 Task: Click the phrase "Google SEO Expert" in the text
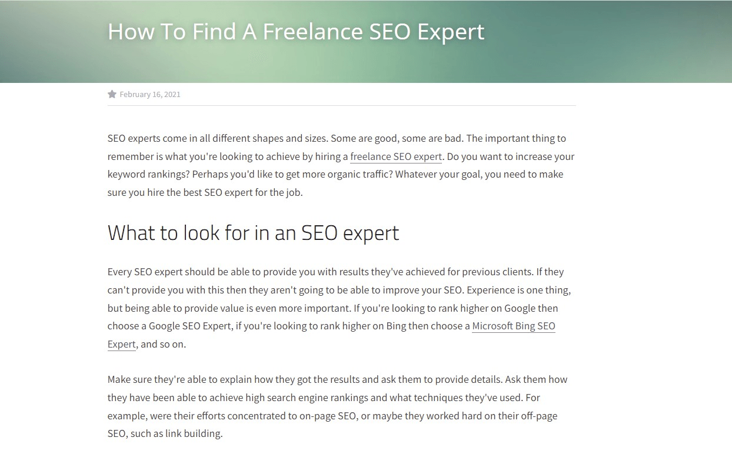coord(190,326)
